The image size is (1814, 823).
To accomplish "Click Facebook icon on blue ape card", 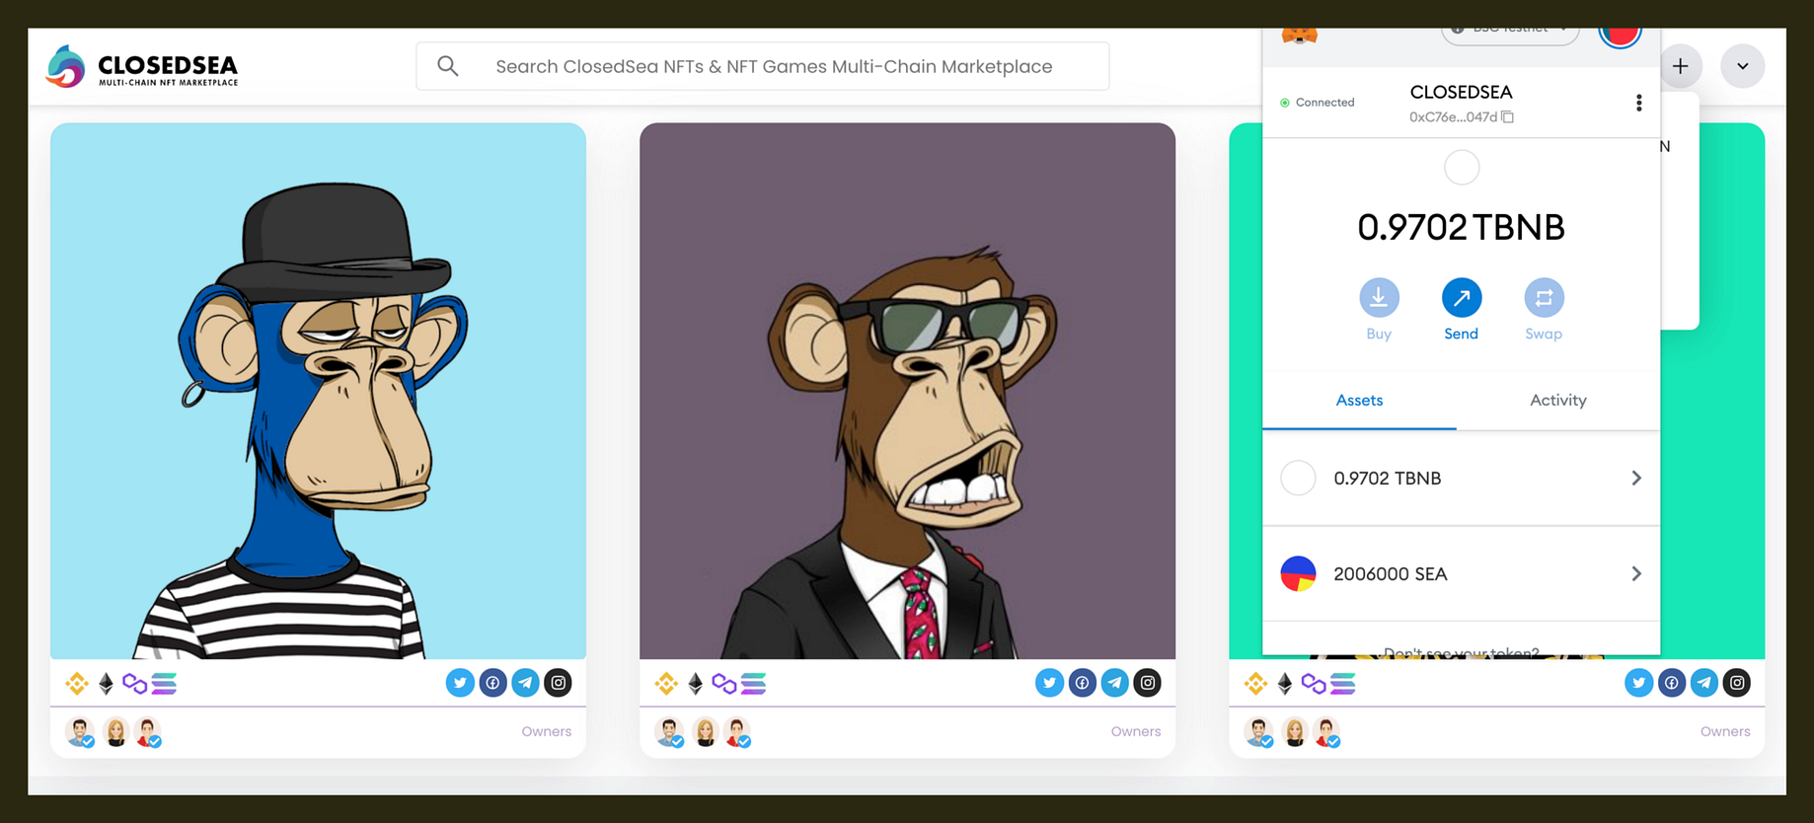I will (x=492, y=683).
